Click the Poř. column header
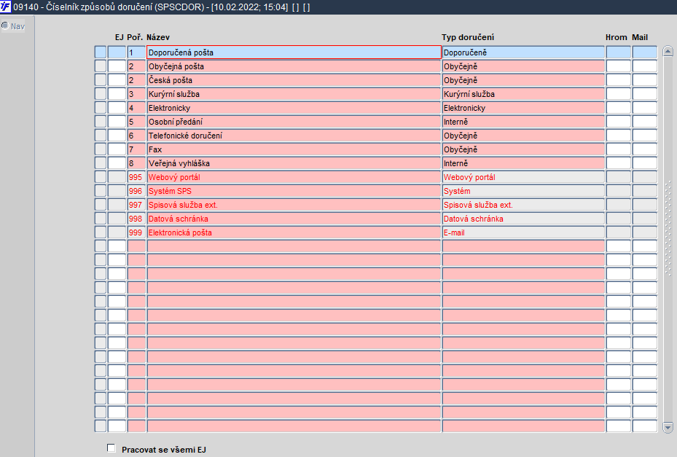The width and height of the screenshot is (677, 457). click(135, 37)
